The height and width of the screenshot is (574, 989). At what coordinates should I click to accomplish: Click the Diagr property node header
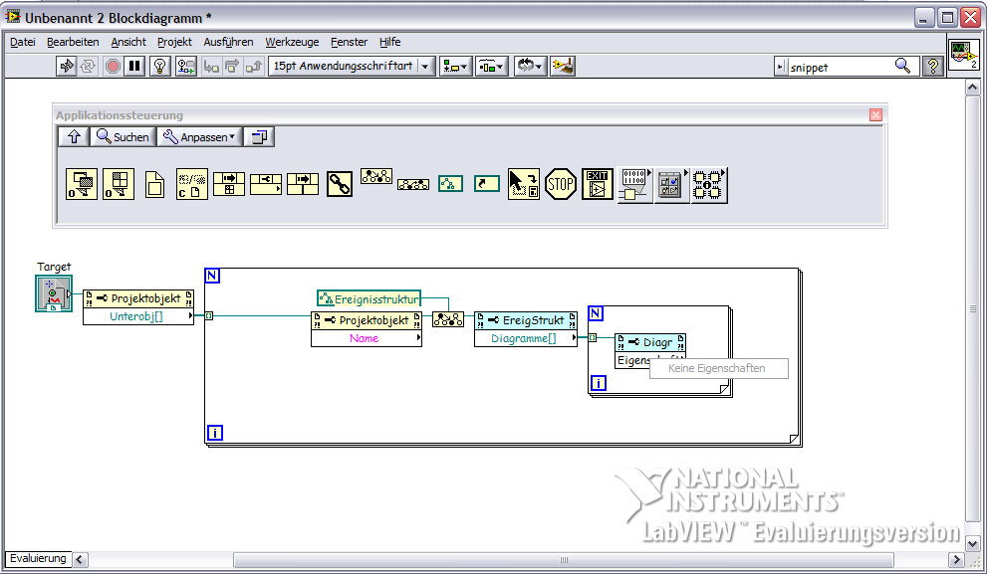pyautogui.click(x=650, y=343)
